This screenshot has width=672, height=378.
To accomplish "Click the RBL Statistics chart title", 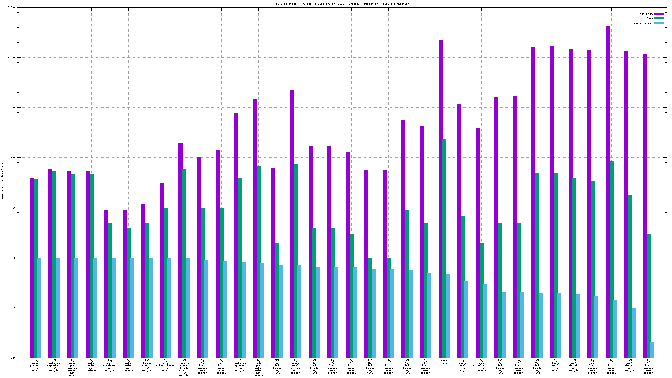I will pyautogui.click(x=342, y=4).
